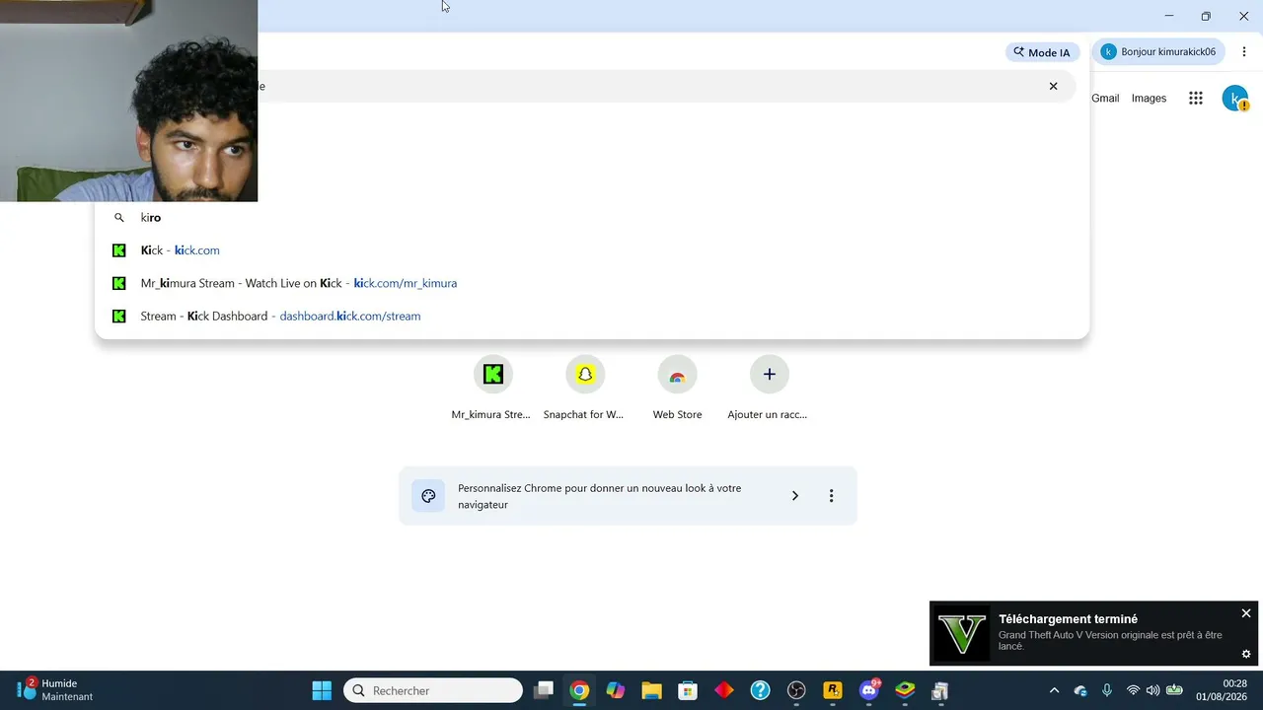1263x710 pixels.
Task: Select the Mr_kimura Stream kick.com suggestion
Action: pyautogui.click(x=592, y=283)
